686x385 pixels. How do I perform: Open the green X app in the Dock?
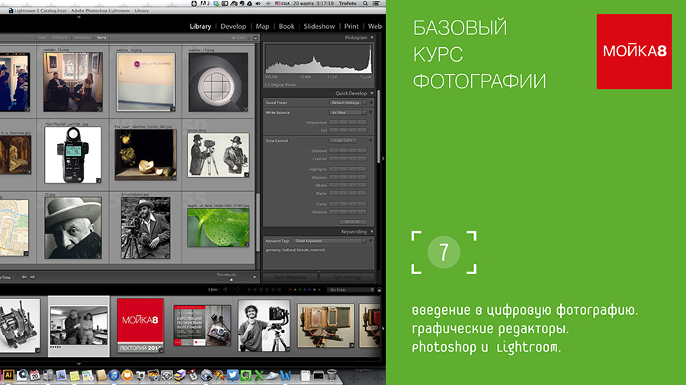point(259,375)
